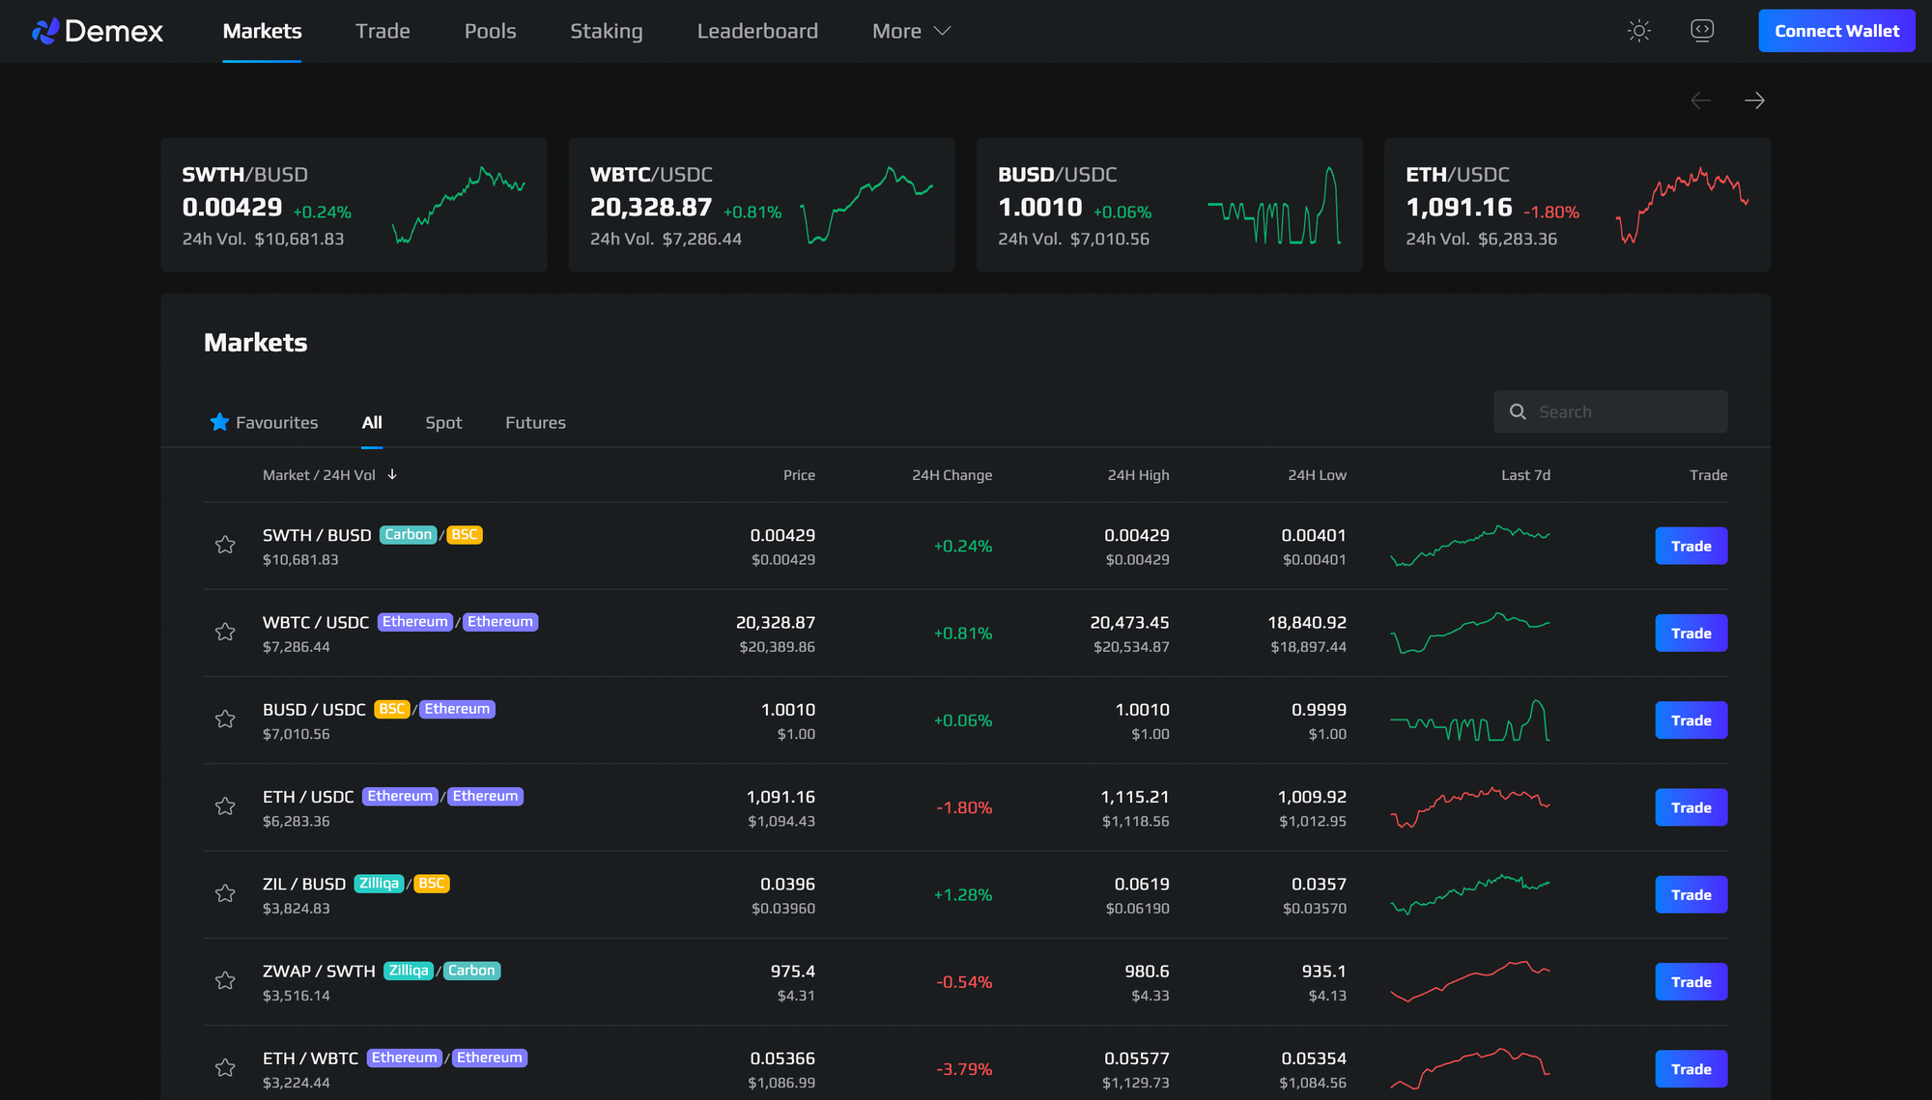This screenshot has height=1100, width=1932.
Task: Favourite the WBTC / USDC market star
Action: [225, 632]
